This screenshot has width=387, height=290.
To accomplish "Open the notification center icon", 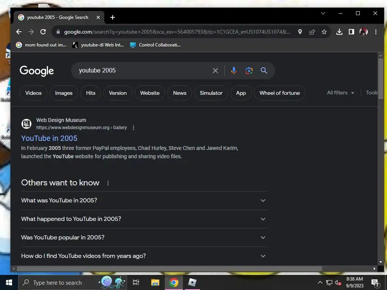I will click(x=375, y=282).
